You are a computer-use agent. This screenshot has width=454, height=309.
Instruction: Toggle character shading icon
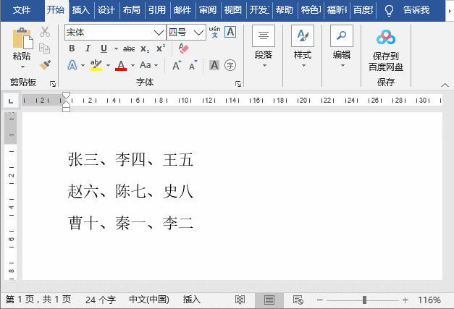(x=214, y=65)
